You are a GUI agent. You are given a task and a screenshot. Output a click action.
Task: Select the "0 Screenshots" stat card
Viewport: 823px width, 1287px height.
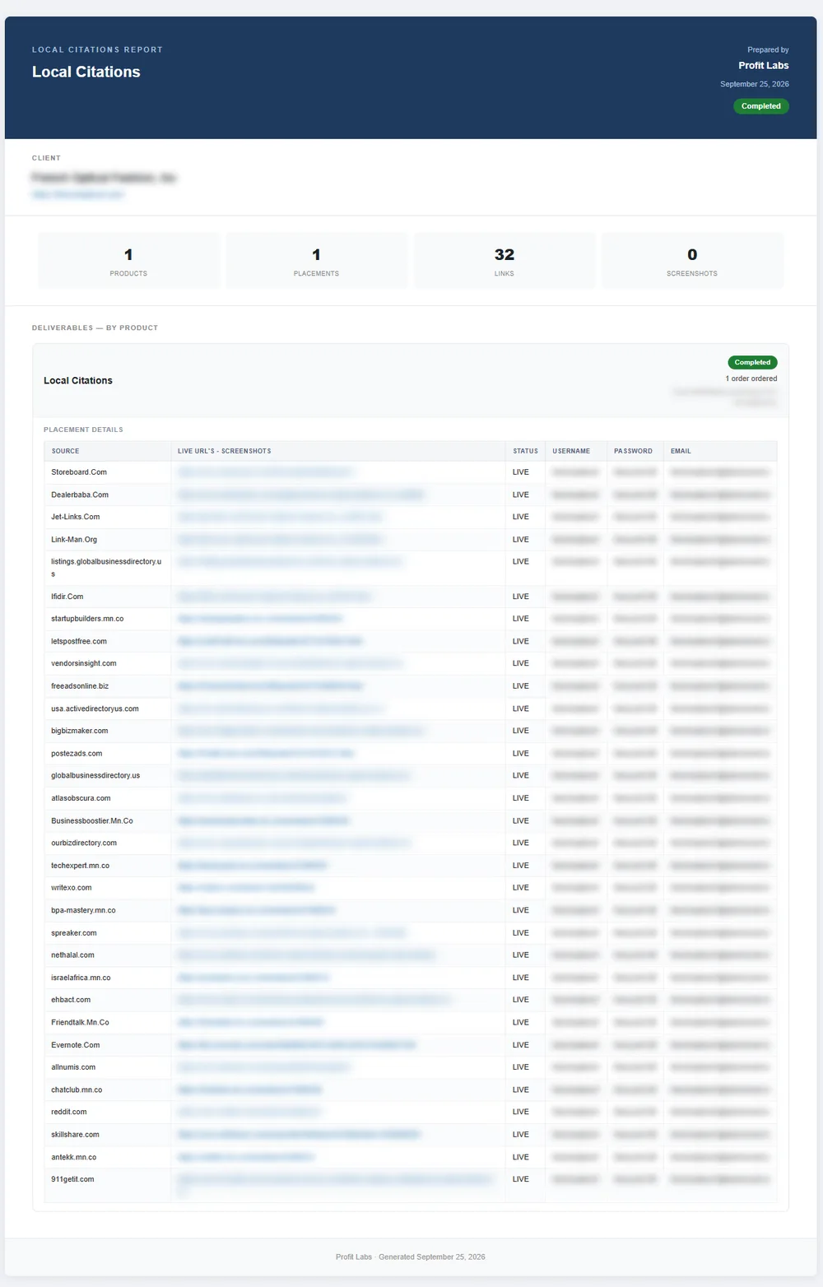[x=692, y=261]
